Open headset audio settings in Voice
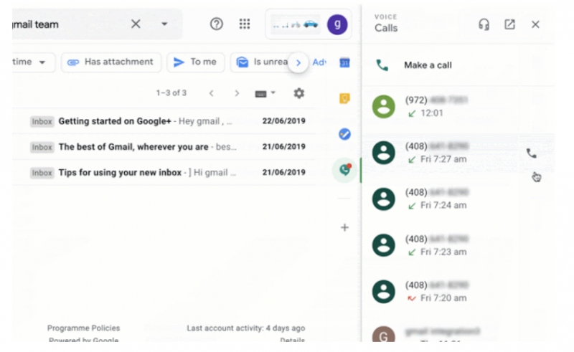 tap(484, 24)
